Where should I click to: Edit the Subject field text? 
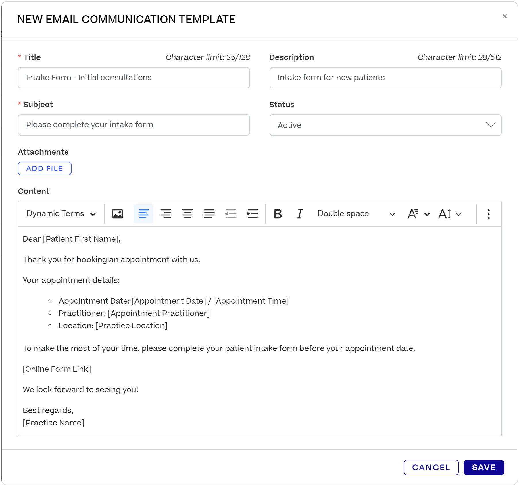pyautogui.click(x=134, y=125)
